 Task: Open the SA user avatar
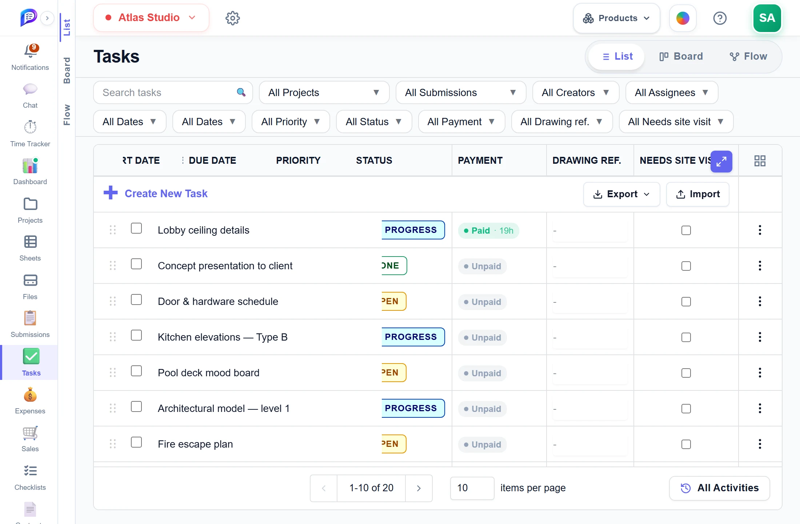[767, 18]
